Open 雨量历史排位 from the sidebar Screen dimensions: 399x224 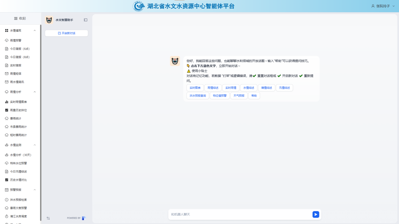click(x=18, y=110)
